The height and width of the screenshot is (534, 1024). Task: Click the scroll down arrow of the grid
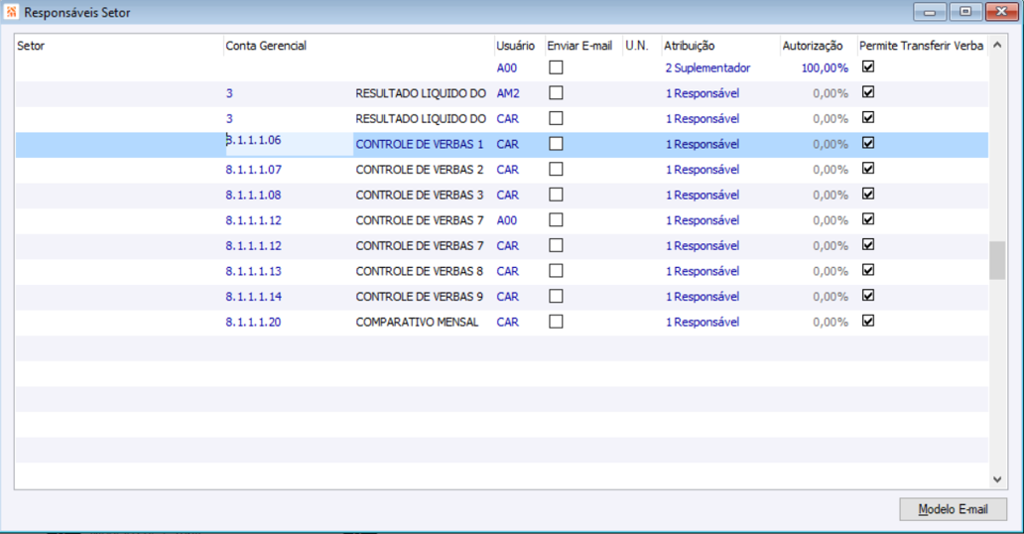(x=997, y=479)
